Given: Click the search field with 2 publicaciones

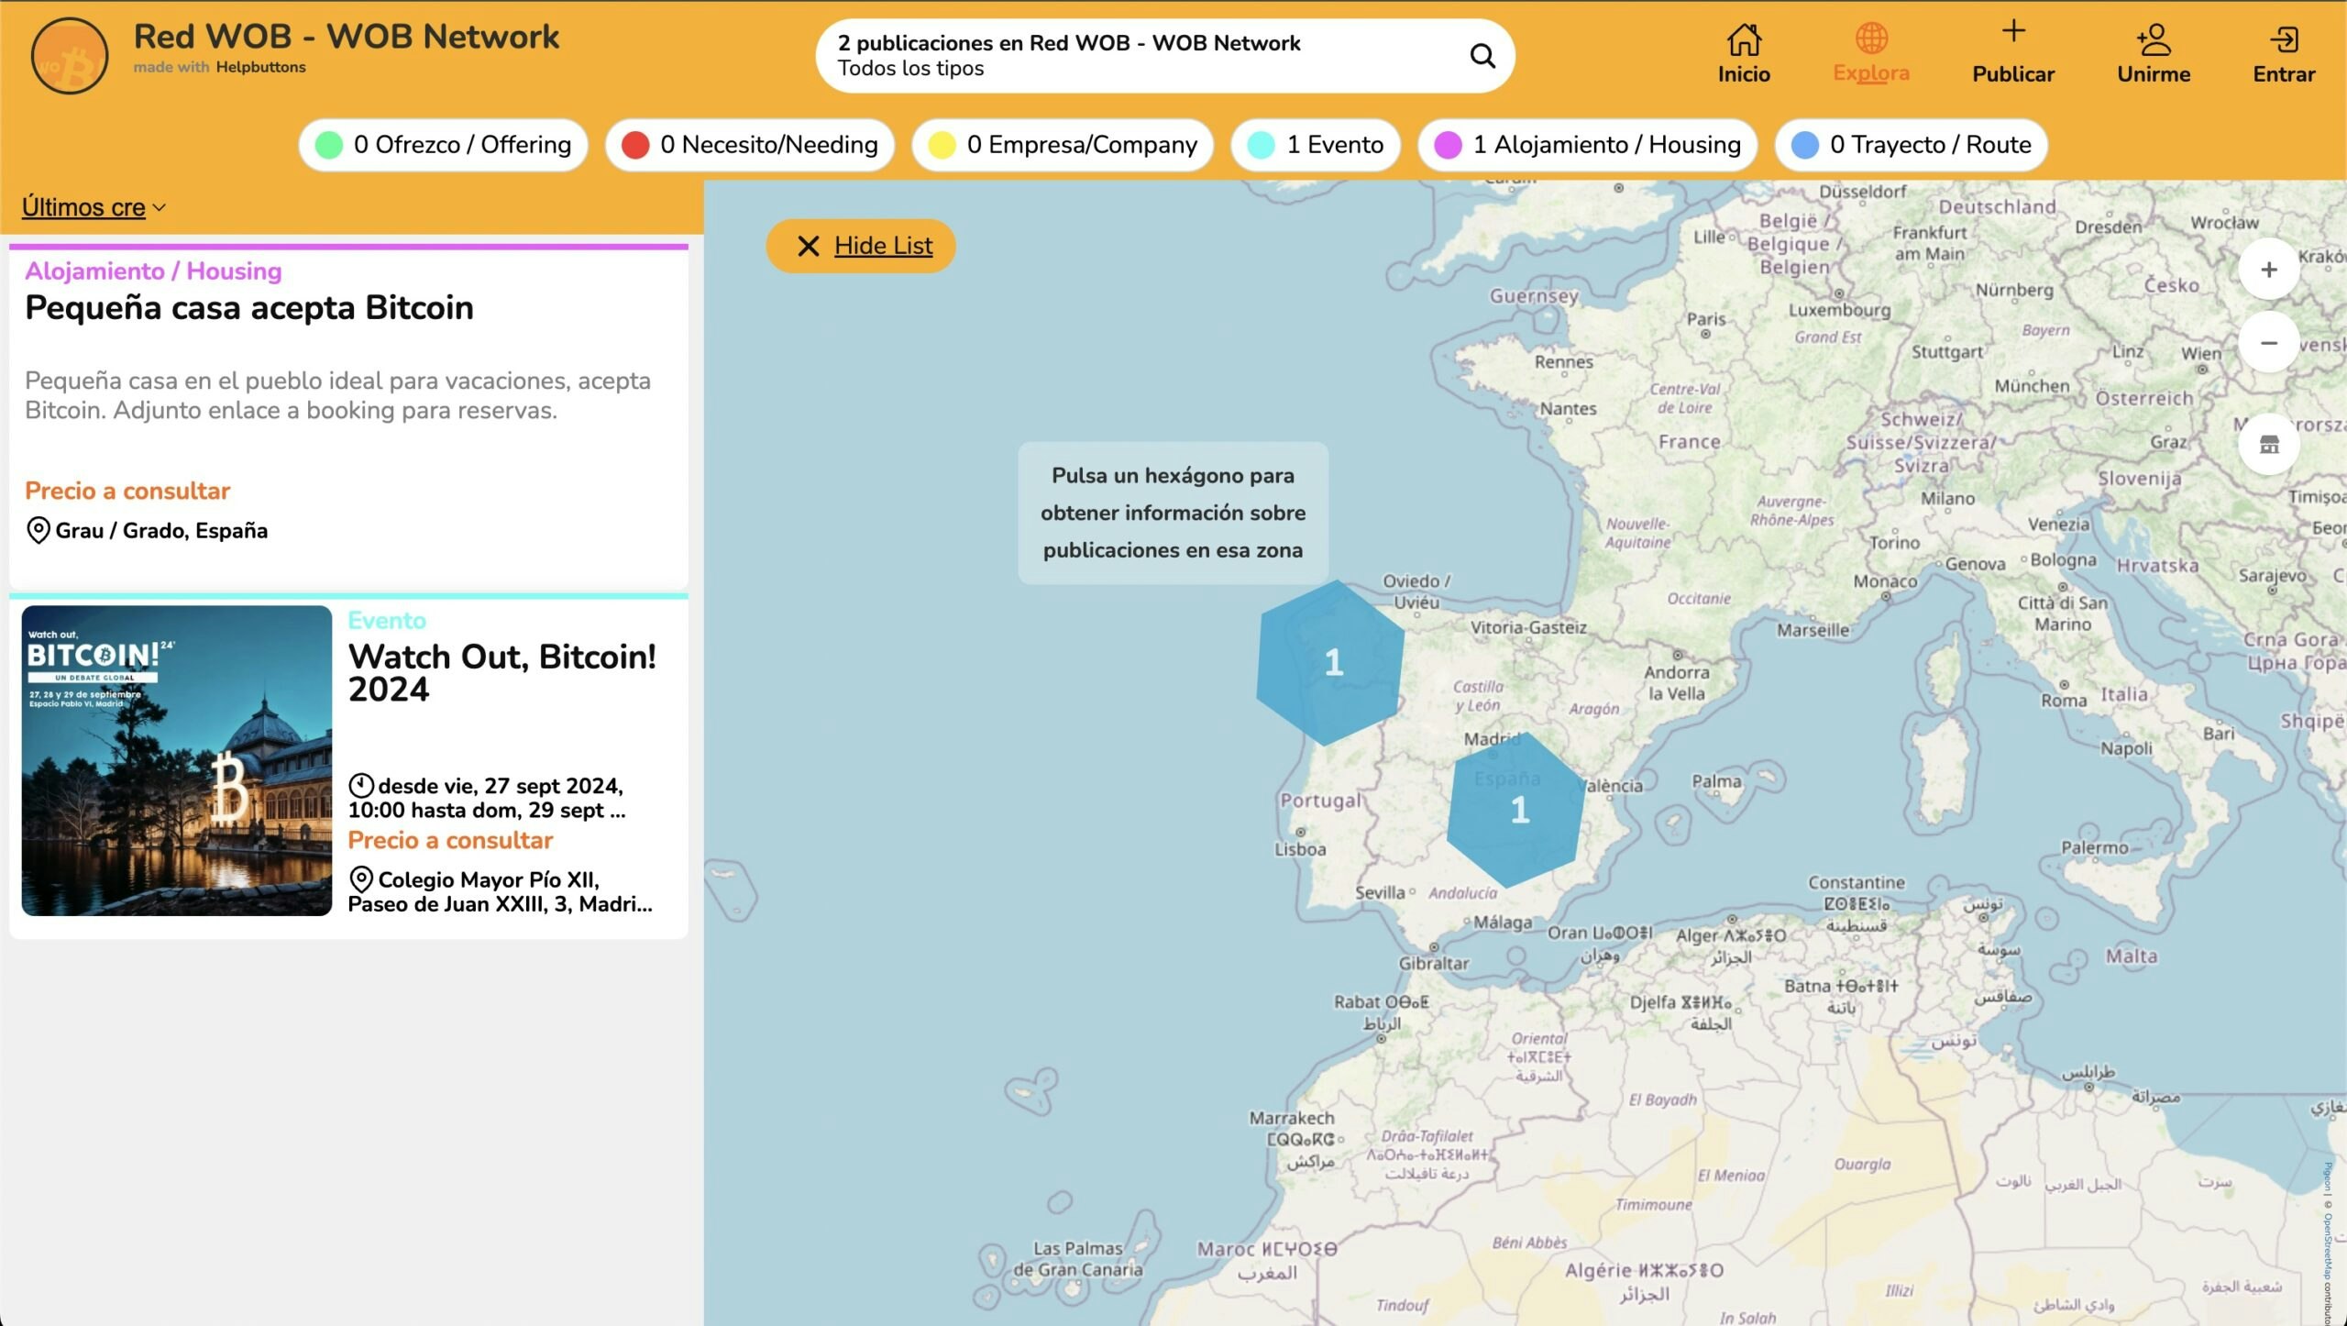Looking at the screenshot, I should click(1164, 56).
